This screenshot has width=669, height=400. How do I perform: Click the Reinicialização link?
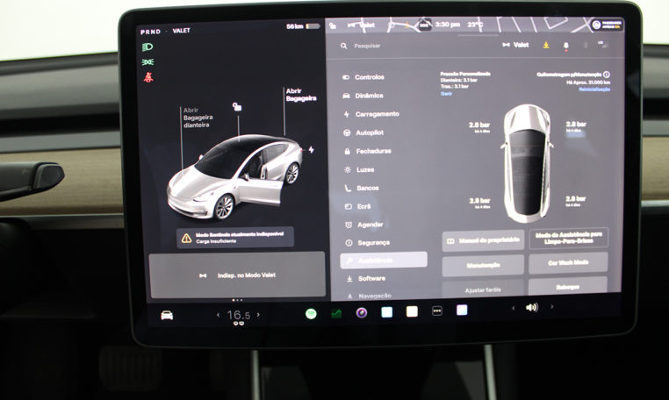tap(594, 89)
